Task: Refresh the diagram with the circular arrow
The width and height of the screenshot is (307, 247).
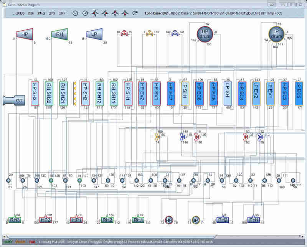Action: (x=135, y=13)
